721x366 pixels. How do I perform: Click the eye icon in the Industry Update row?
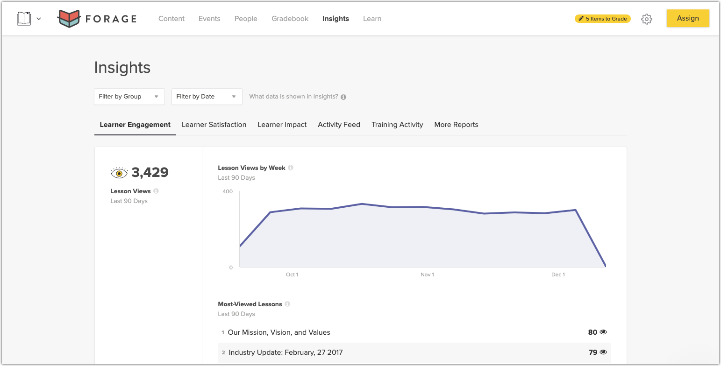point(603,352)
